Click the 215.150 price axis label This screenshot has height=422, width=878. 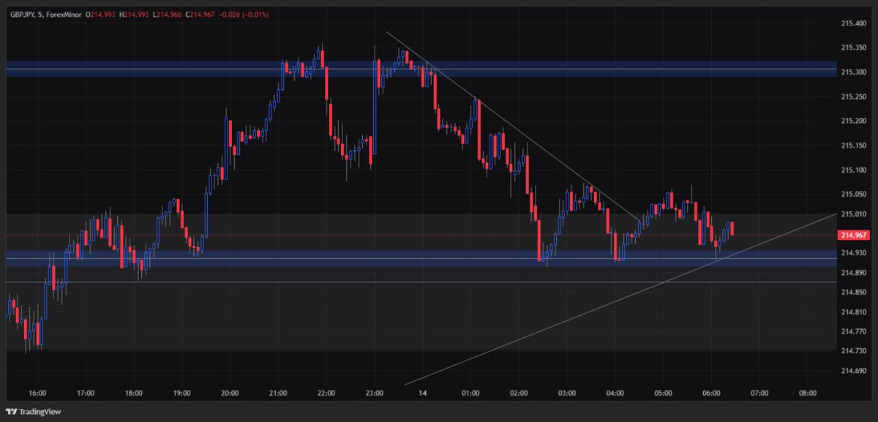click(x=855, y=146)
